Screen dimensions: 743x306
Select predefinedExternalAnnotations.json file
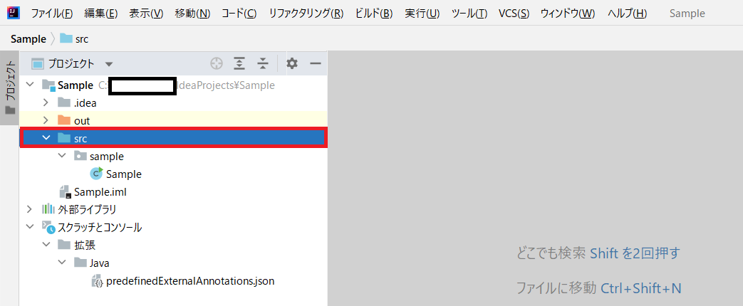point(173,281)
